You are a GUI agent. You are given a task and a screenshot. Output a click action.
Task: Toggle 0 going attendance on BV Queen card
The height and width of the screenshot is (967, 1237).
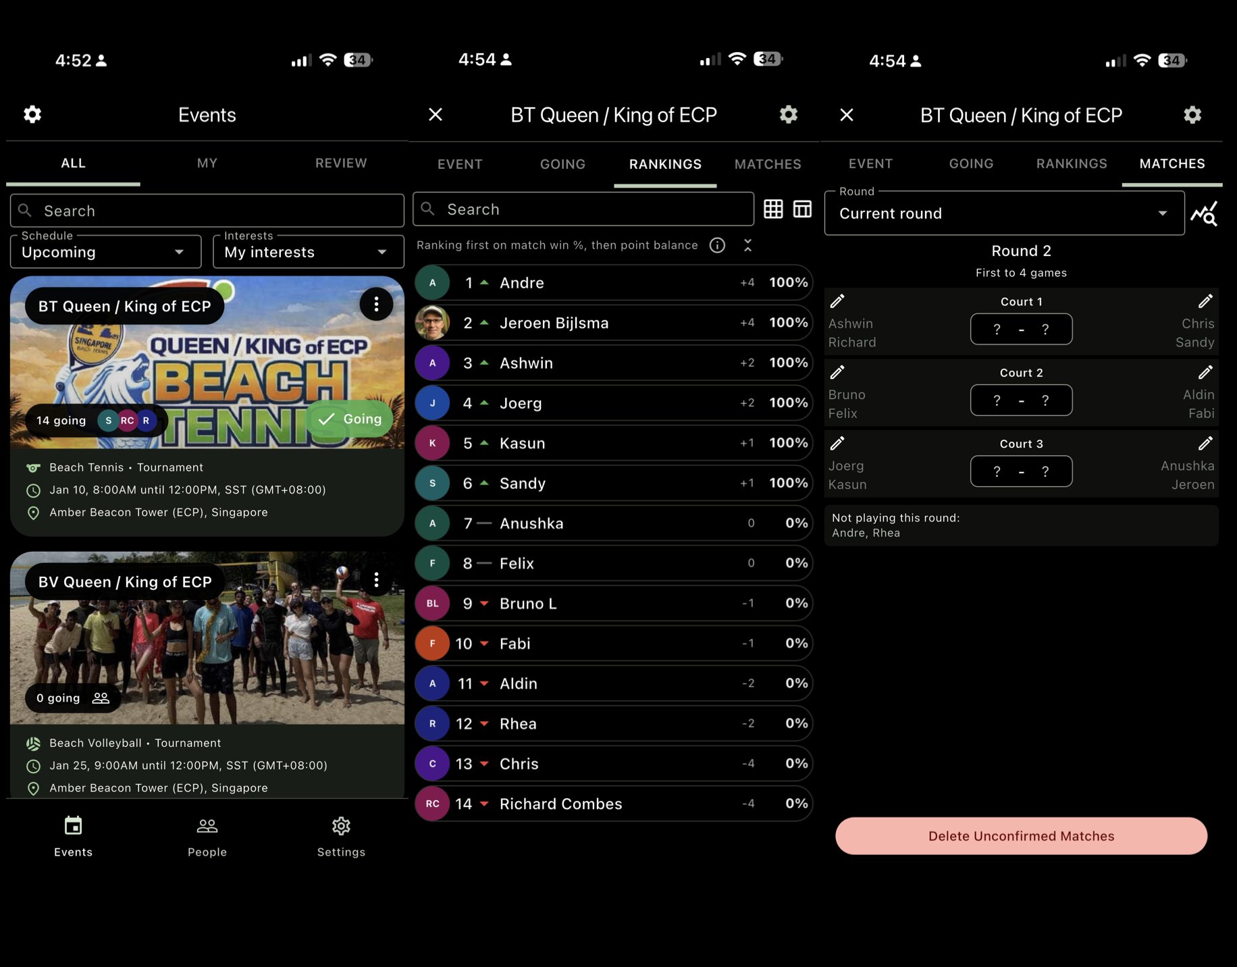[72, 698]
